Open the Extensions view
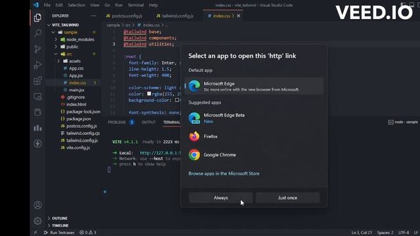The height and width of the screenshot is (236, 420). coord(37,81)
